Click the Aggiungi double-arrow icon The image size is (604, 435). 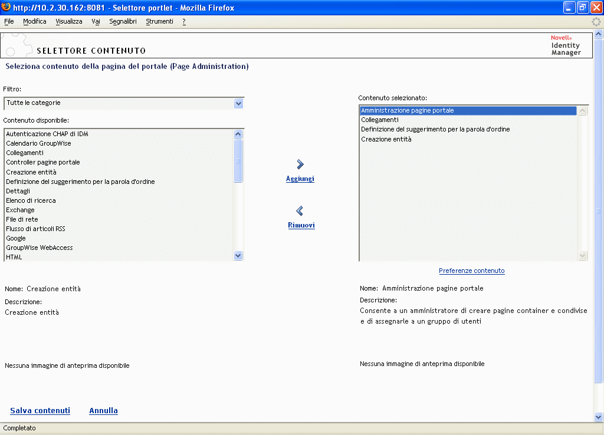coord(300,164)
